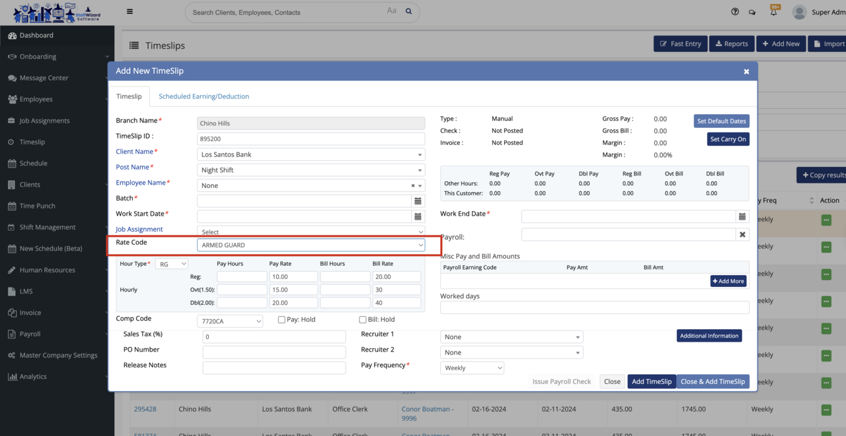Screen dimensions: 846x436
Task: Open the Batch calendar picker icon
Action: pos(418,201)
